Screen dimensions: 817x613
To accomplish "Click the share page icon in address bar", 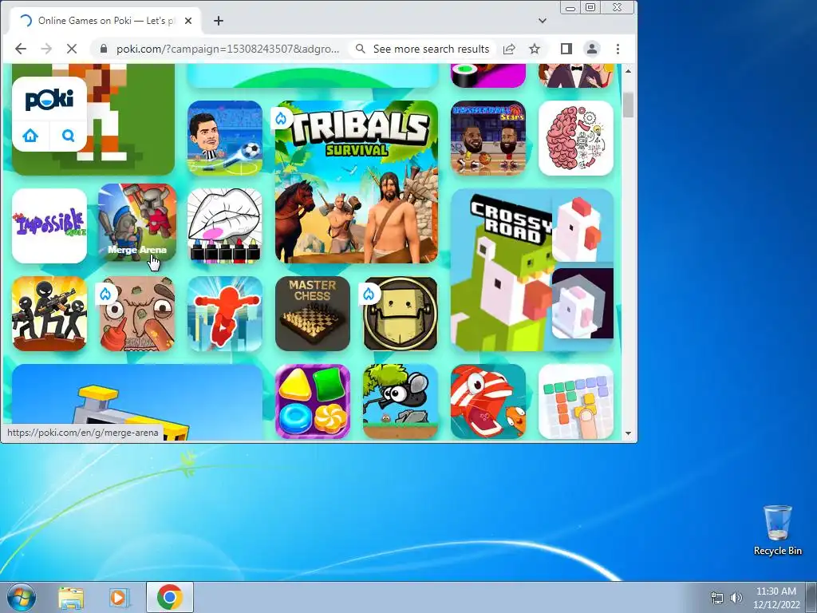I will (x=509, y=49).
